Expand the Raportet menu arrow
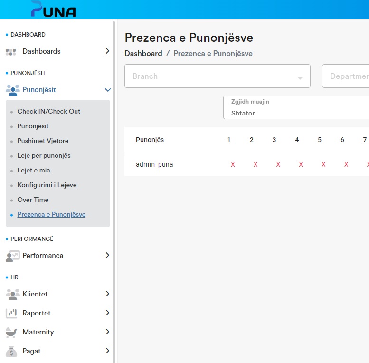Image resolution: width=369 pixels, height=363 pixels. tap(107, 313)
